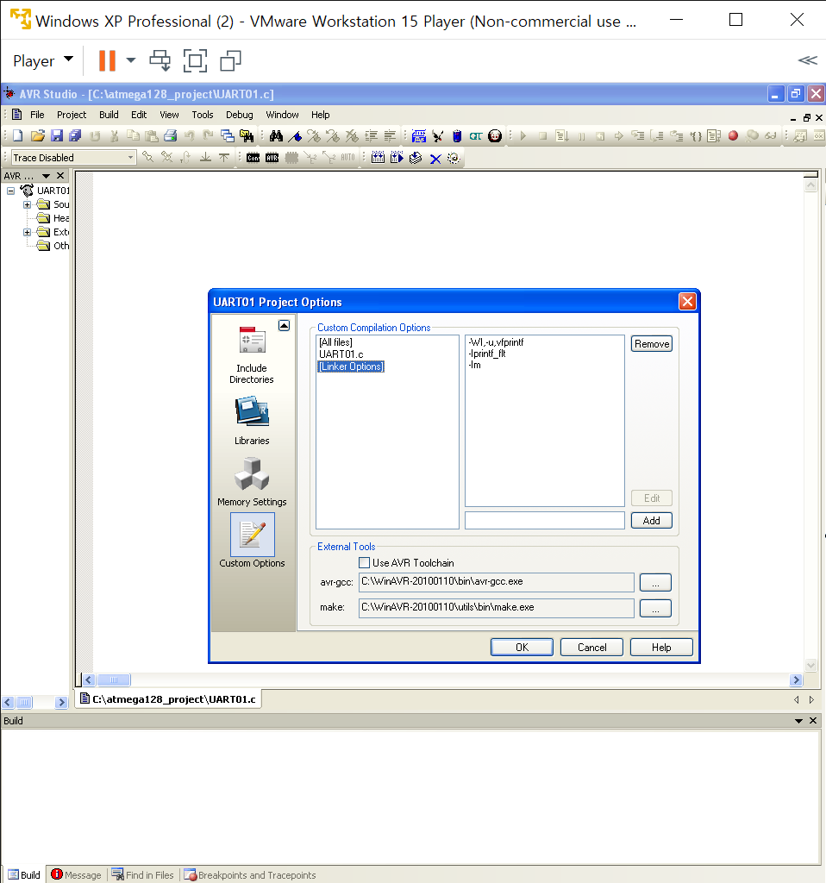The image size is (826, 883).
Task: Select UART01.c in compilation options list
Action: click(341, 354)
